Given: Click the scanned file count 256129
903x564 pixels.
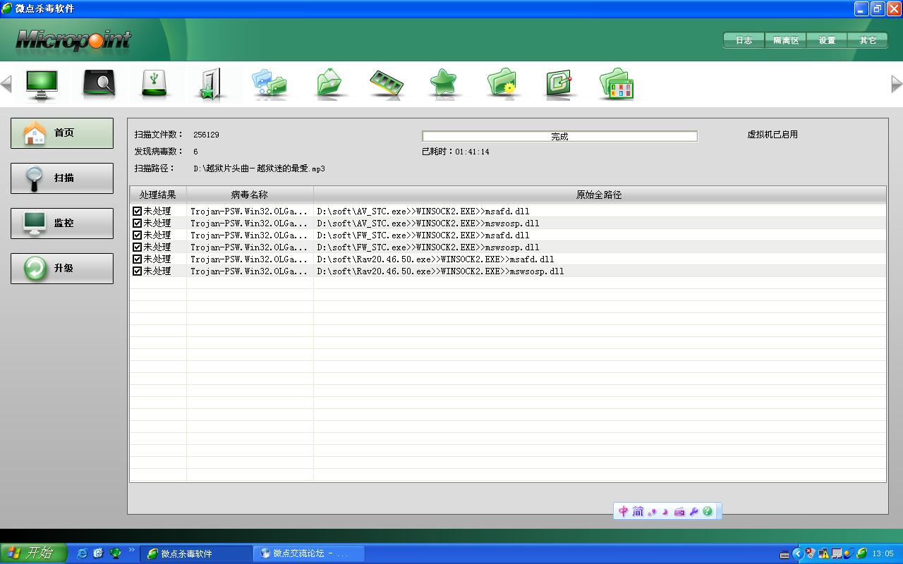Looking at the screenshot, I should point(206,135).
